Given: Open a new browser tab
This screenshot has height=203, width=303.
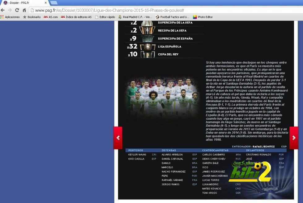Looking at the screenshot, I should (x=53, y=3).
